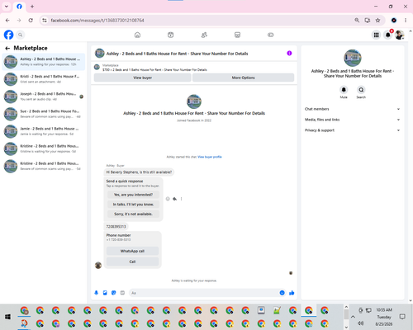Viewport: 413px width, 330px height.
Task: Search in conversation with the Search icon
Action: tap(361, 90)
